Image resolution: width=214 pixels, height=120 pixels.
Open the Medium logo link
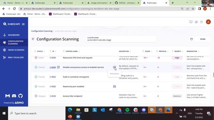click(x=7, y=96)
